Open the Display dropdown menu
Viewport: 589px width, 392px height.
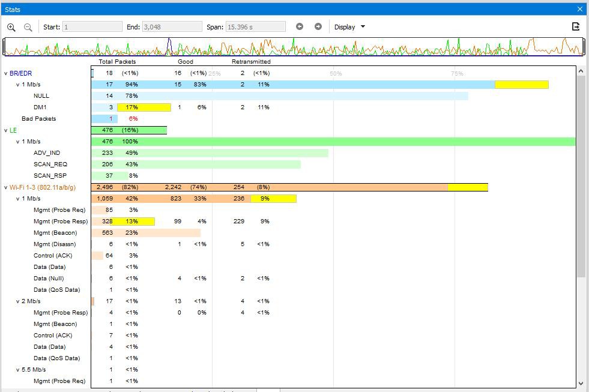tap(349, 27)
